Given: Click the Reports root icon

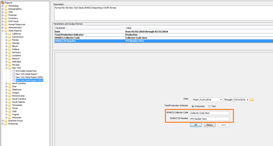Looking at the screenshot, I should 2,3.
